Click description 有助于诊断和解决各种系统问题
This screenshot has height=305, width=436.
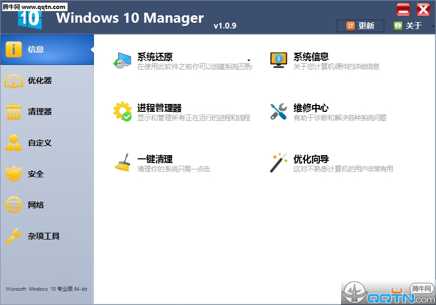pos(340,118)
